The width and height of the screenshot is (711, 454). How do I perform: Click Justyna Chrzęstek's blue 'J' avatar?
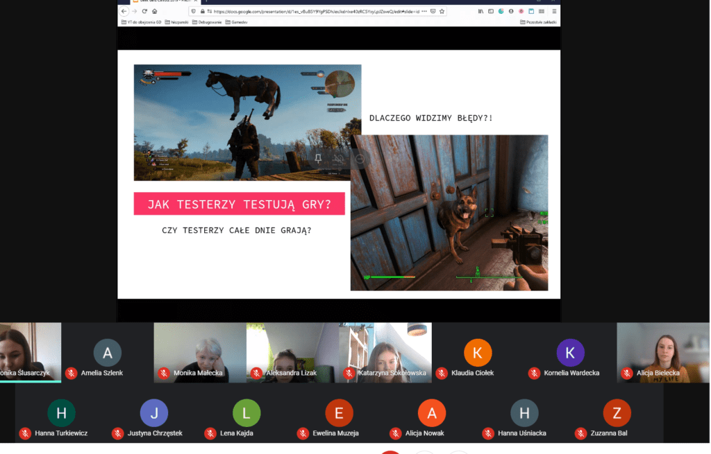point(154,413)
